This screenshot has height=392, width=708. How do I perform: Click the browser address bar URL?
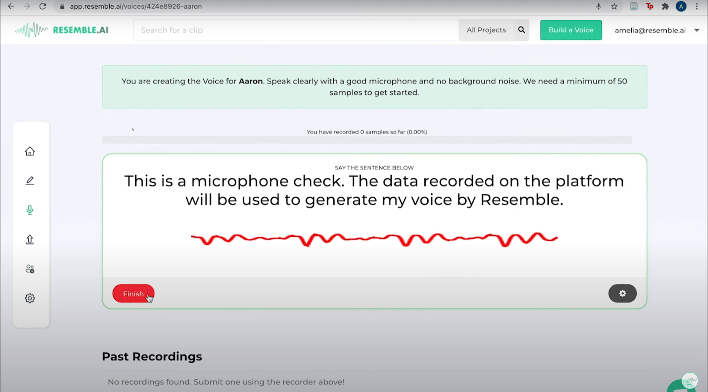tap(136, 6)
